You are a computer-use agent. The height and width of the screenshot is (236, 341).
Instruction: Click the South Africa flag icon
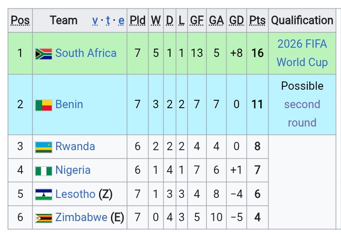click(x=44, y=54)
